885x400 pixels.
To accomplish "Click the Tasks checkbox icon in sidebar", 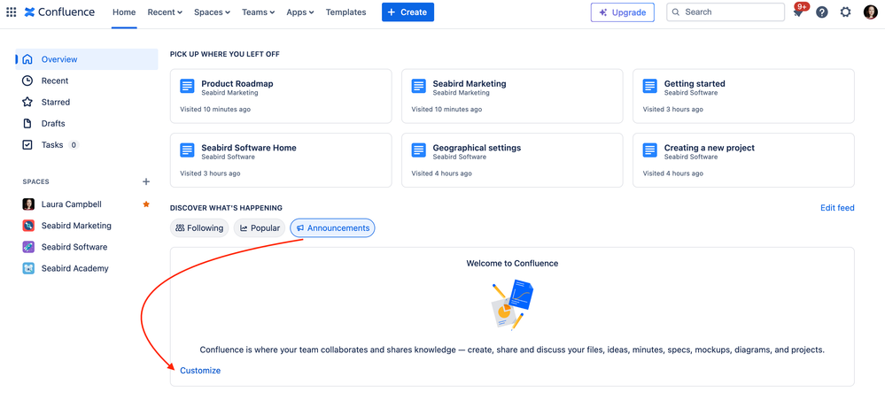I will click(x=27, y=145).
